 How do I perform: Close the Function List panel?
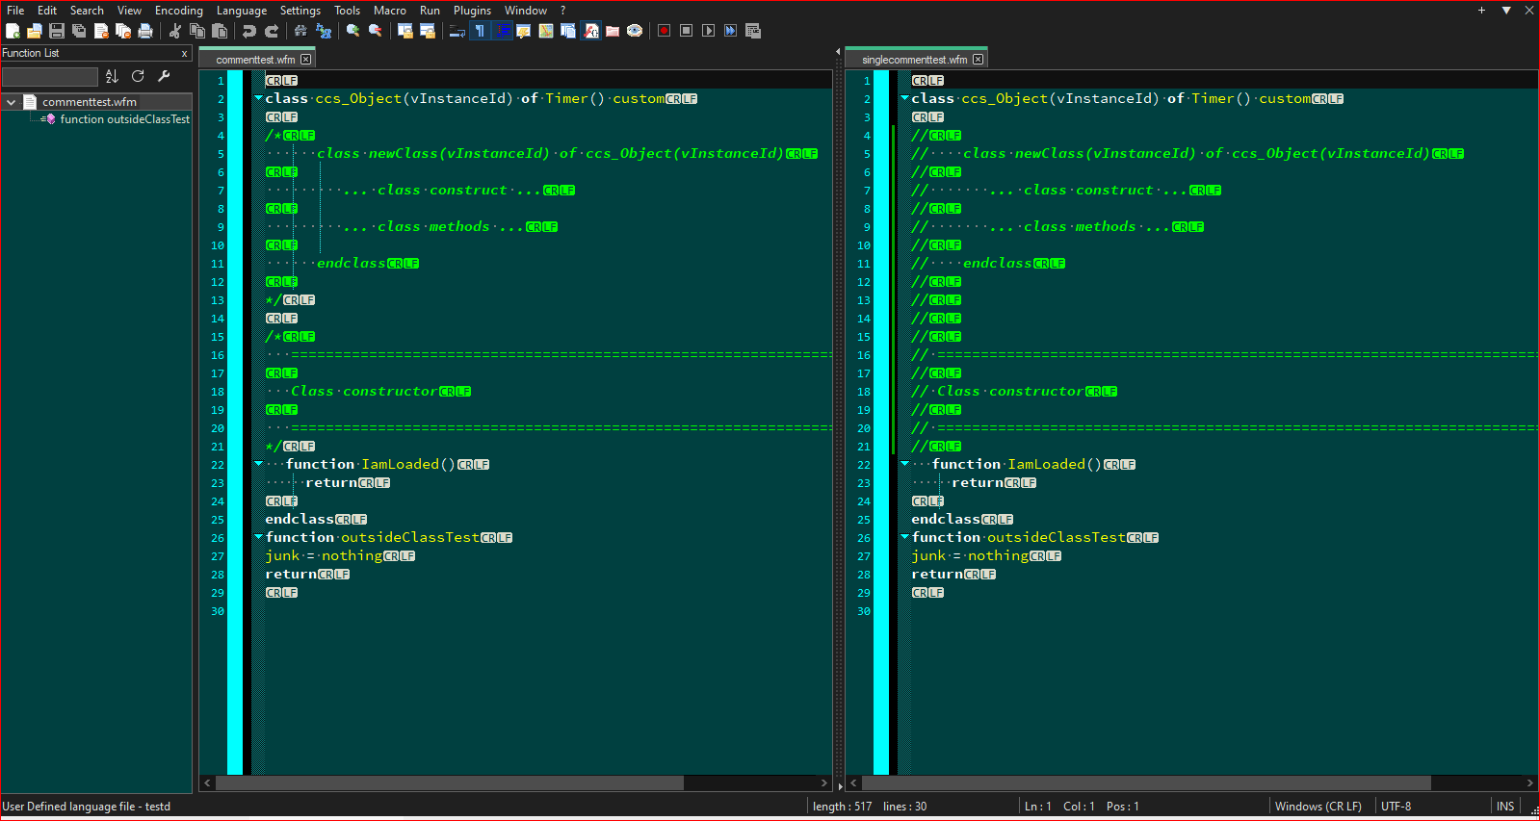click(x=184, y=54)
